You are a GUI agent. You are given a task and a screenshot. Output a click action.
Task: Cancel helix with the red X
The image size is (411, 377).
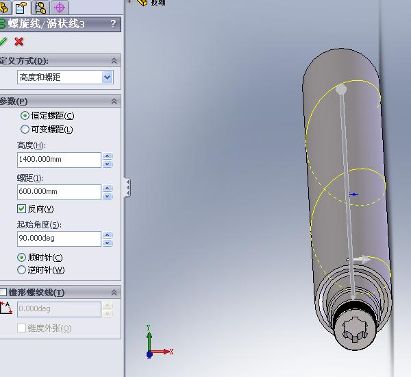point(19,41)
